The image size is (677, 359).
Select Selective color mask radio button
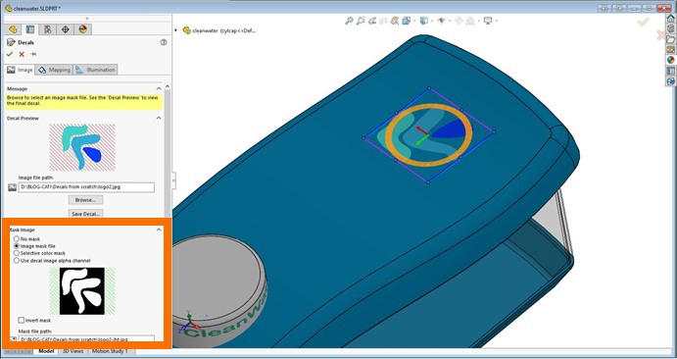tap(17, 253)
